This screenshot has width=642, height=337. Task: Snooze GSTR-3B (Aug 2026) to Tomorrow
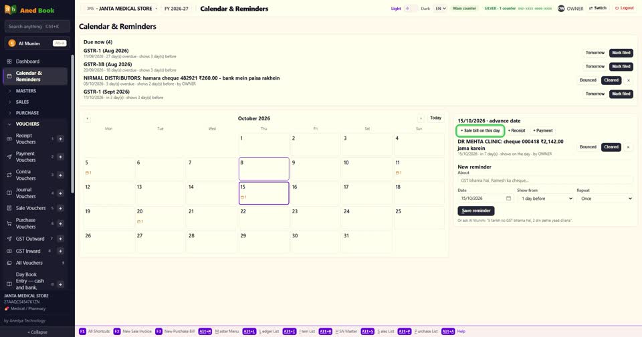595,66
